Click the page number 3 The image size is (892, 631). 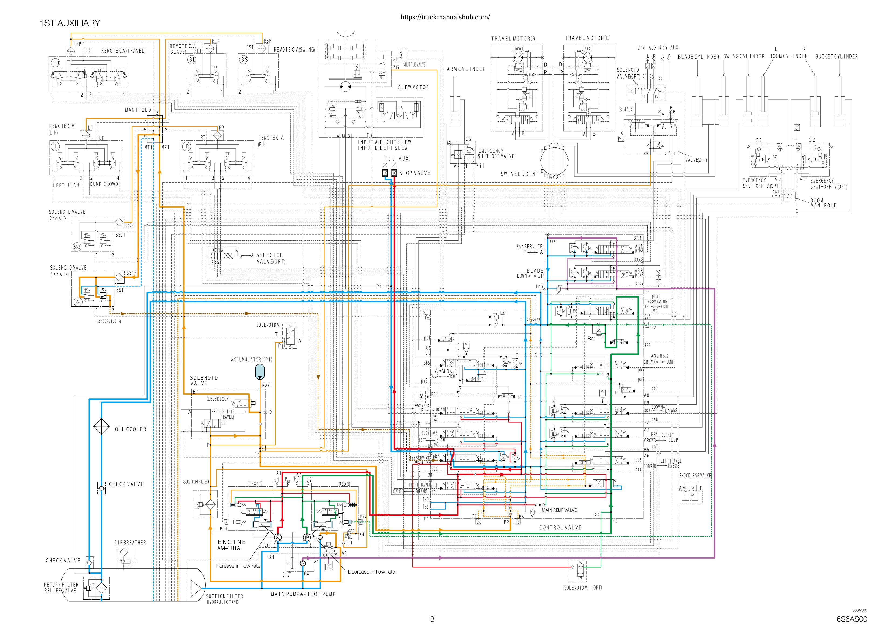432,620
